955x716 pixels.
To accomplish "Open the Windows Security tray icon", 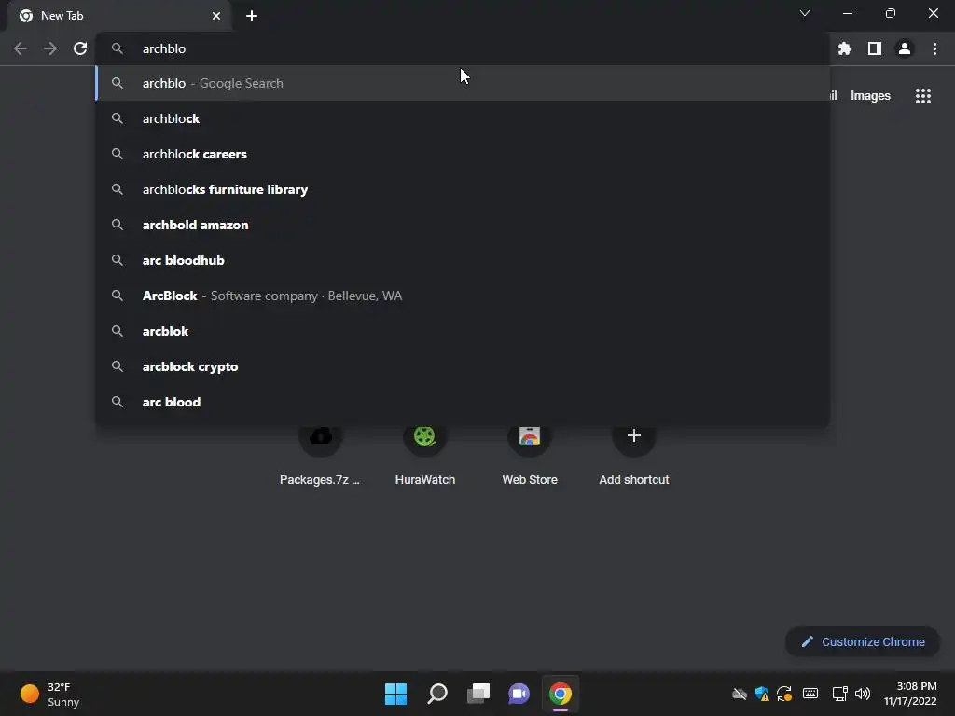I will pyautogui.click(x=762, y=694).
